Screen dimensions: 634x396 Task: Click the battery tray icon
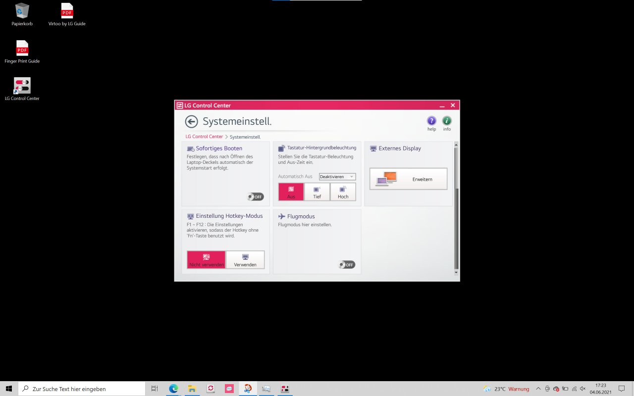pyautogui.click(x=565, y=389)
